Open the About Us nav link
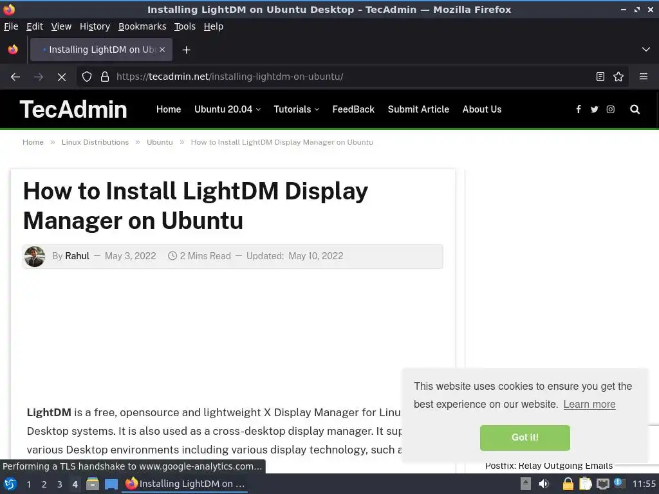 tap(481, 109)
